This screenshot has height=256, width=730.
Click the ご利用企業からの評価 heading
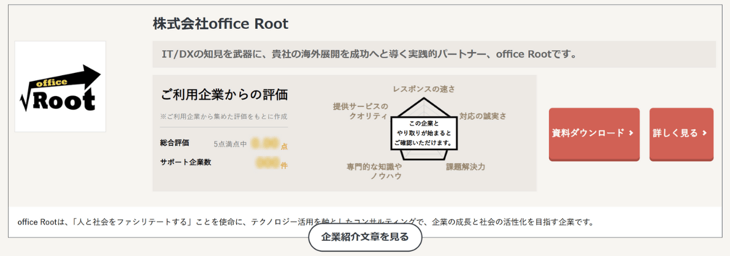[x=225, y=95]
